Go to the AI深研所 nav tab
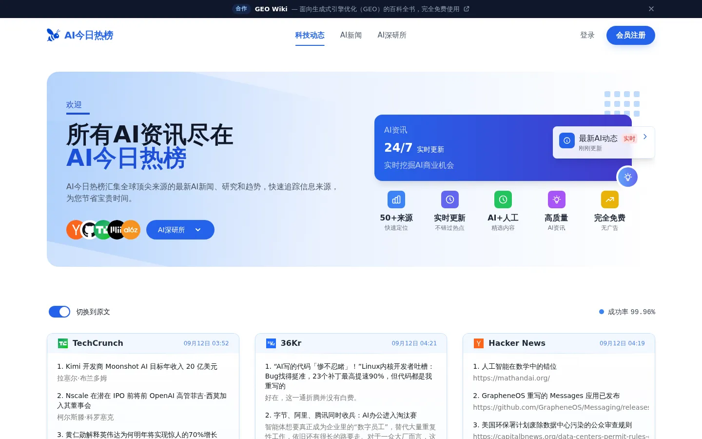Image resolution: width=702 pixels, height=439 pixels. 392,35
